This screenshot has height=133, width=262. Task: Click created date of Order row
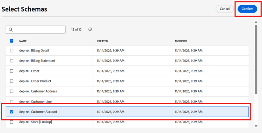[111, 71]
